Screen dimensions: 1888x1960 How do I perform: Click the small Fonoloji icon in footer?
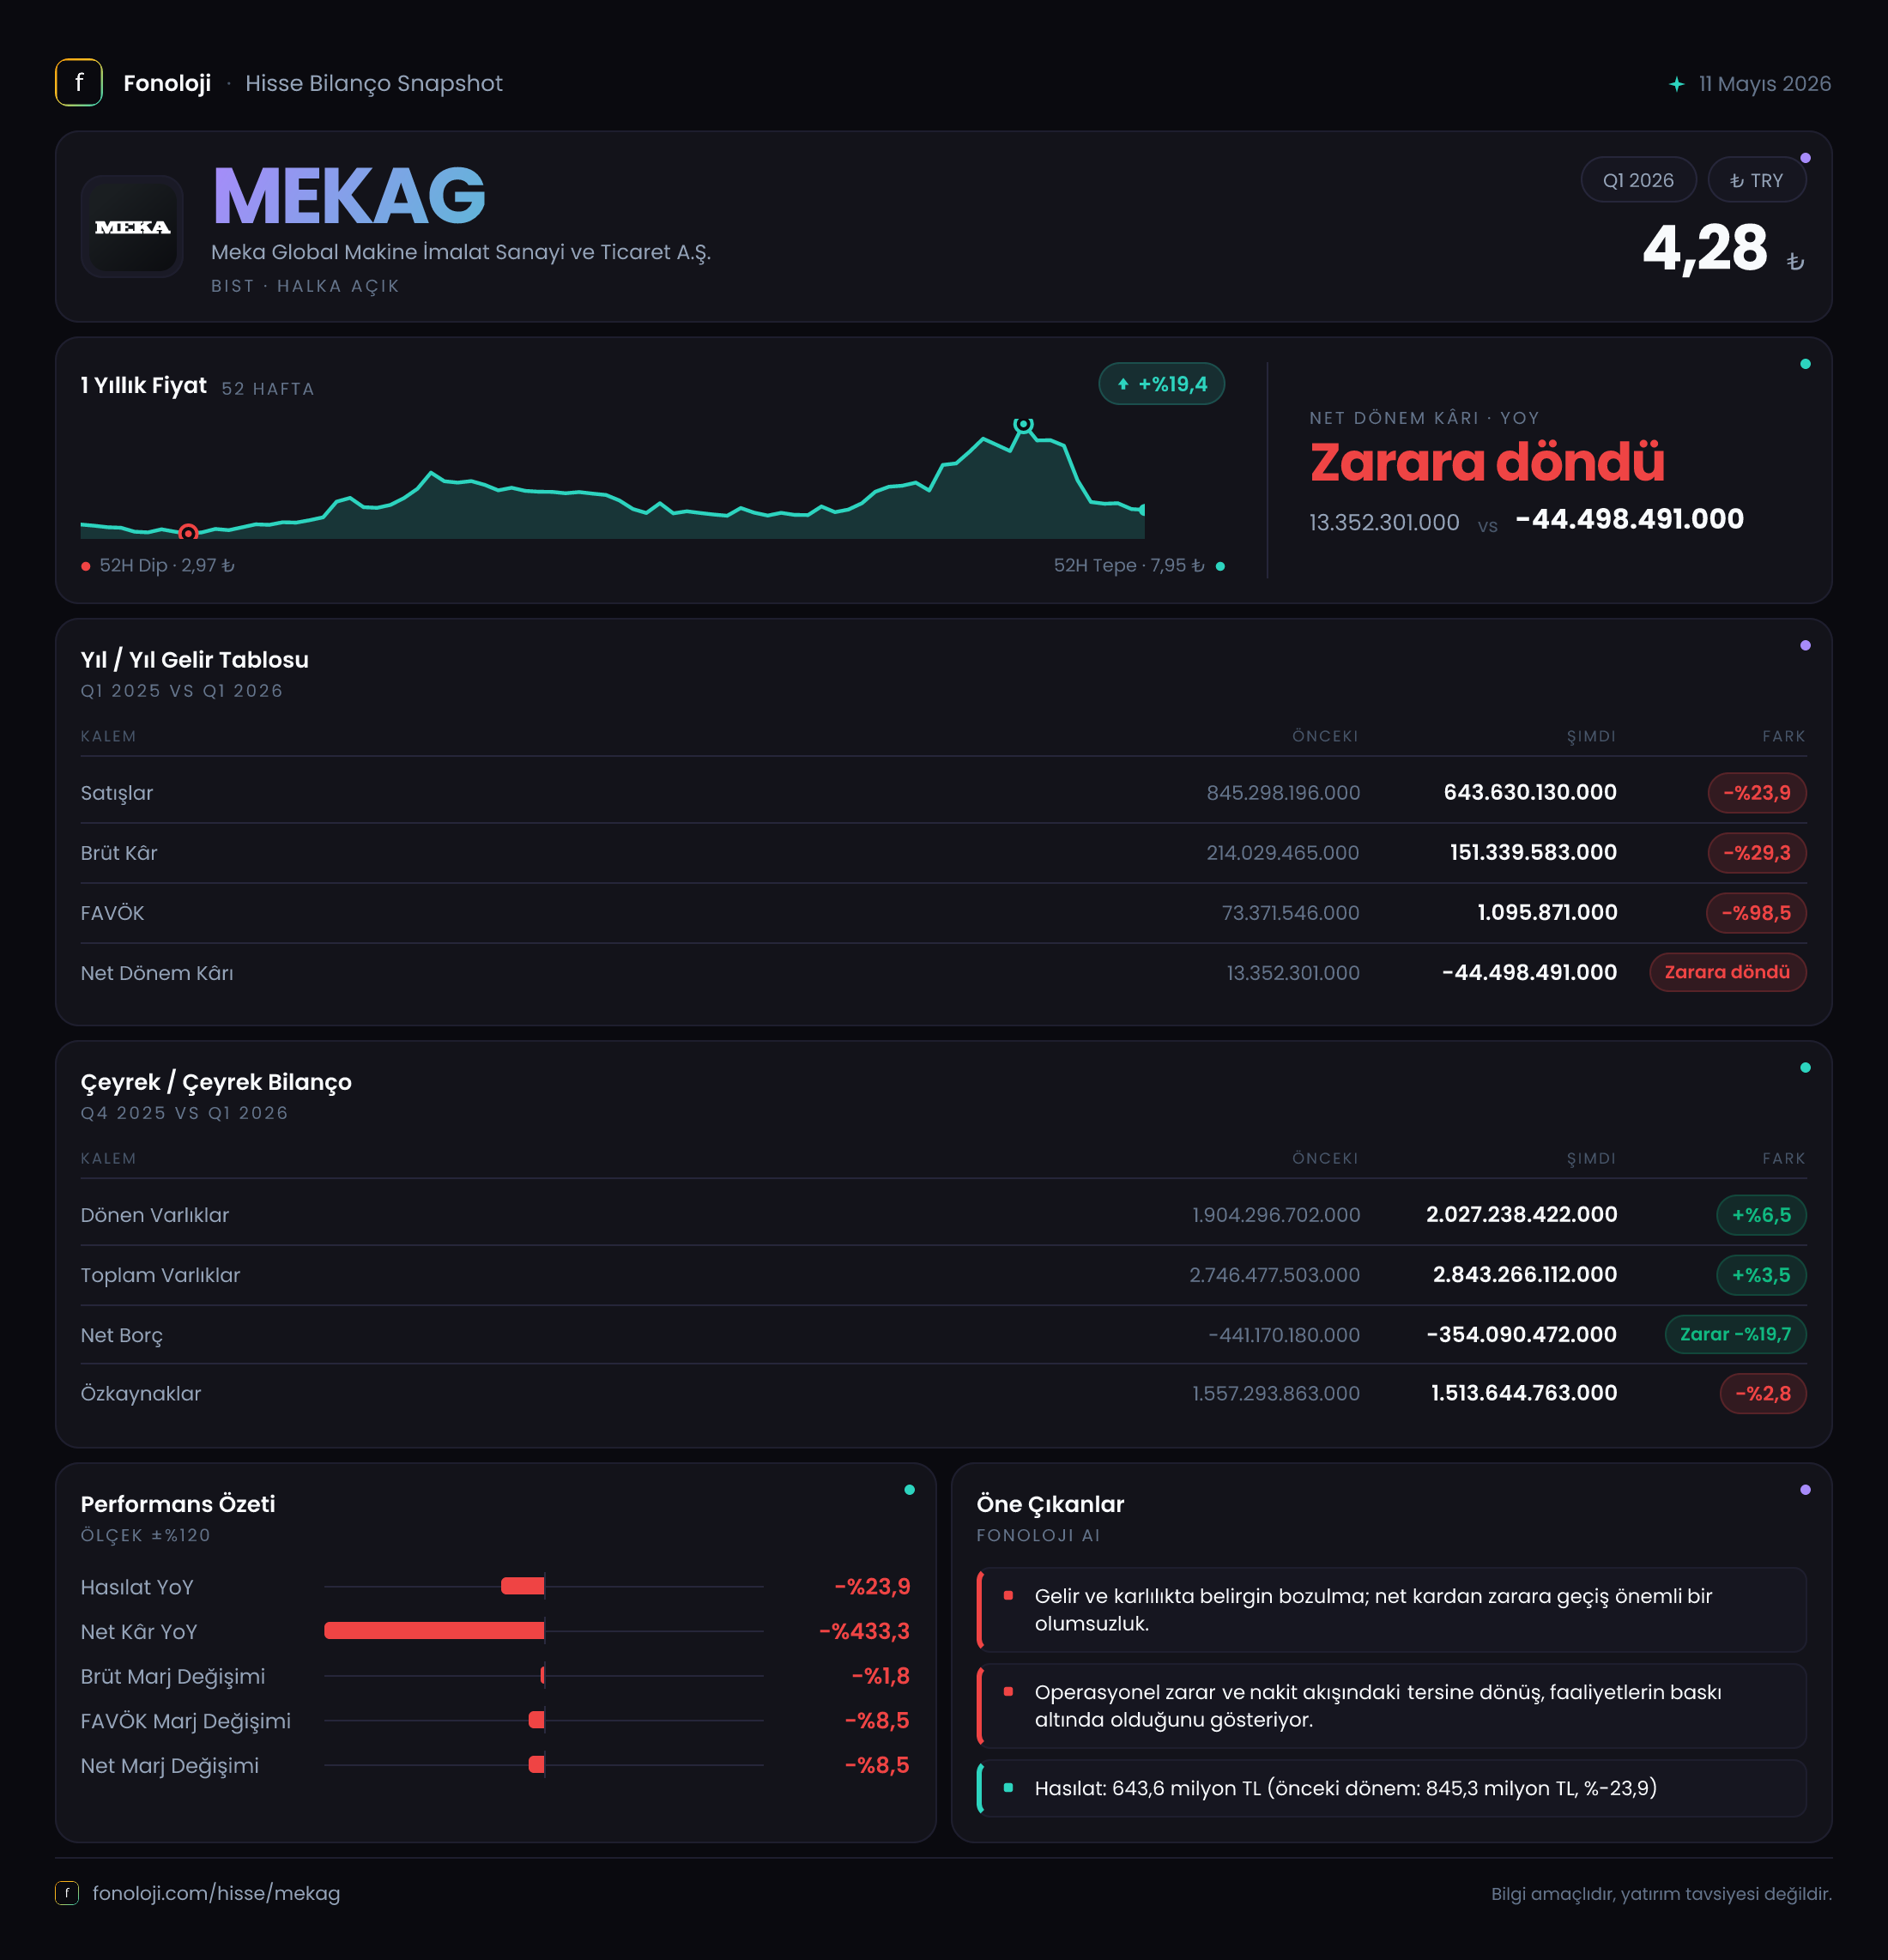coord(67,1893)
